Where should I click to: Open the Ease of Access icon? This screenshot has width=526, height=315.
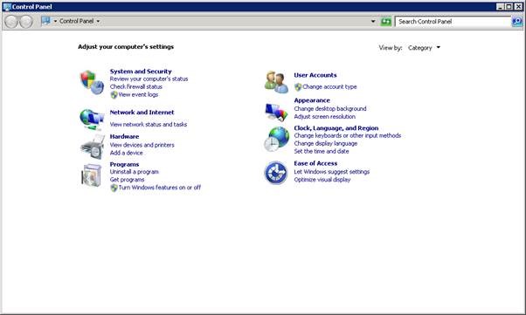pos(276,173)
